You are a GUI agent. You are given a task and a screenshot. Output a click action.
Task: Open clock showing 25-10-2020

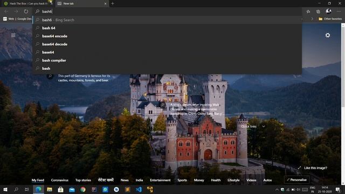(x=325, y=189)
